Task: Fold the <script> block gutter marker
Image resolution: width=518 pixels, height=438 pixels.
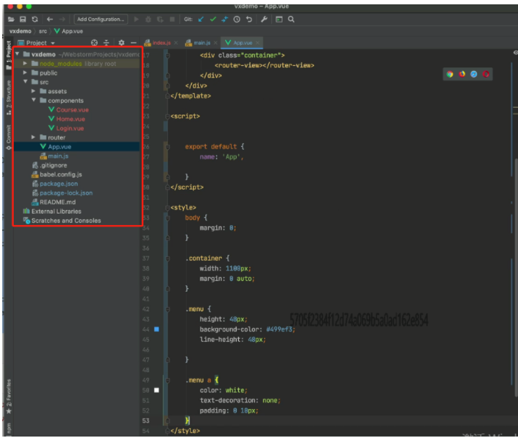Action: point(168,117)
